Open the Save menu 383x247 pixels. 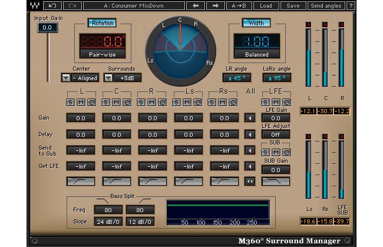point(293,5)
